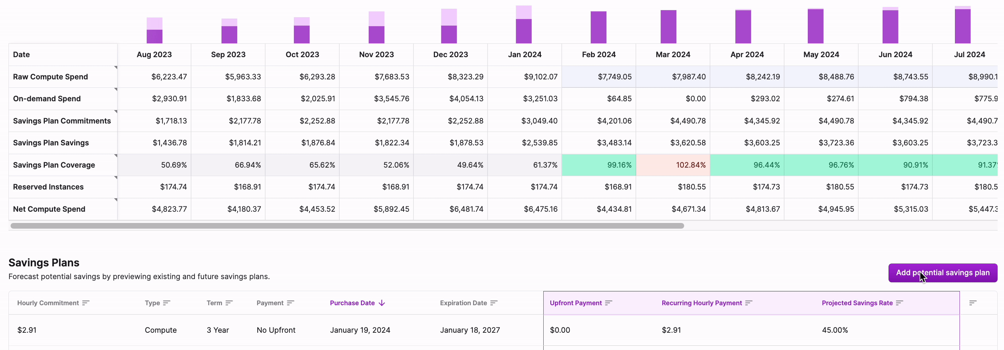Click the $4,201.06 commitments cell

click(599, 121)
